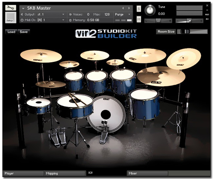Minimize instrument view with dash icon

pyautogui.click(x=207, y=10)
